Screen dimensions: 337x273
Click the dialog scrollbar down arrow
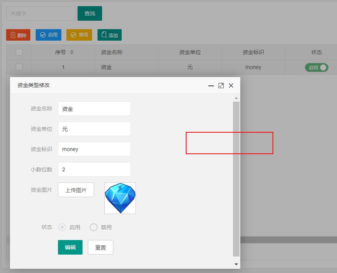point(236,264)
